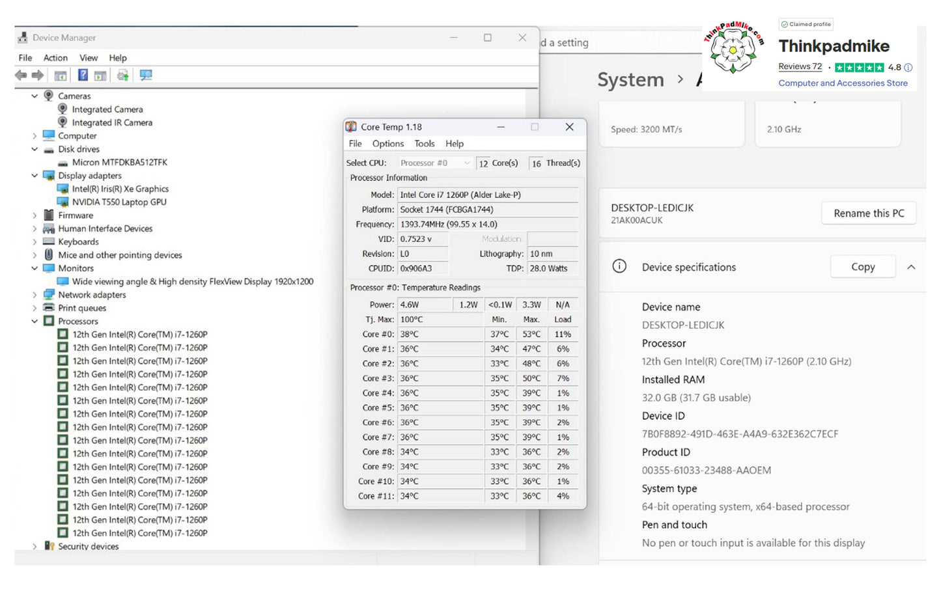The width and height of the screenshot is (941, 591).
Task: Open Help via blue question mark icon
Action: click(x=83, y=76)
